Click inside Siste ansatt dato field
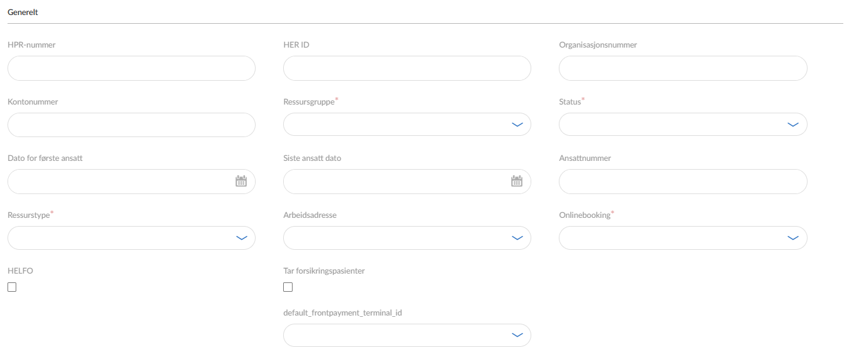This screenshot has height=360, width=852. pos(395,182)
